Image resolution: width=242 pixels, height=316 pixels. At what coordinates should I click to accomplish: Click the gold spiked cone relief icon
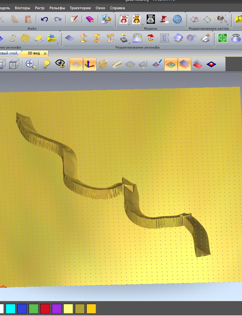(x=83, y=38)
